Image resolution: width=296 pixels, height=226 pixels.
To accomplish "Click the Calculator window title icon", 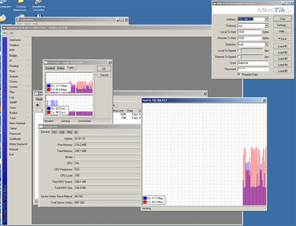I will pos(19,19).
